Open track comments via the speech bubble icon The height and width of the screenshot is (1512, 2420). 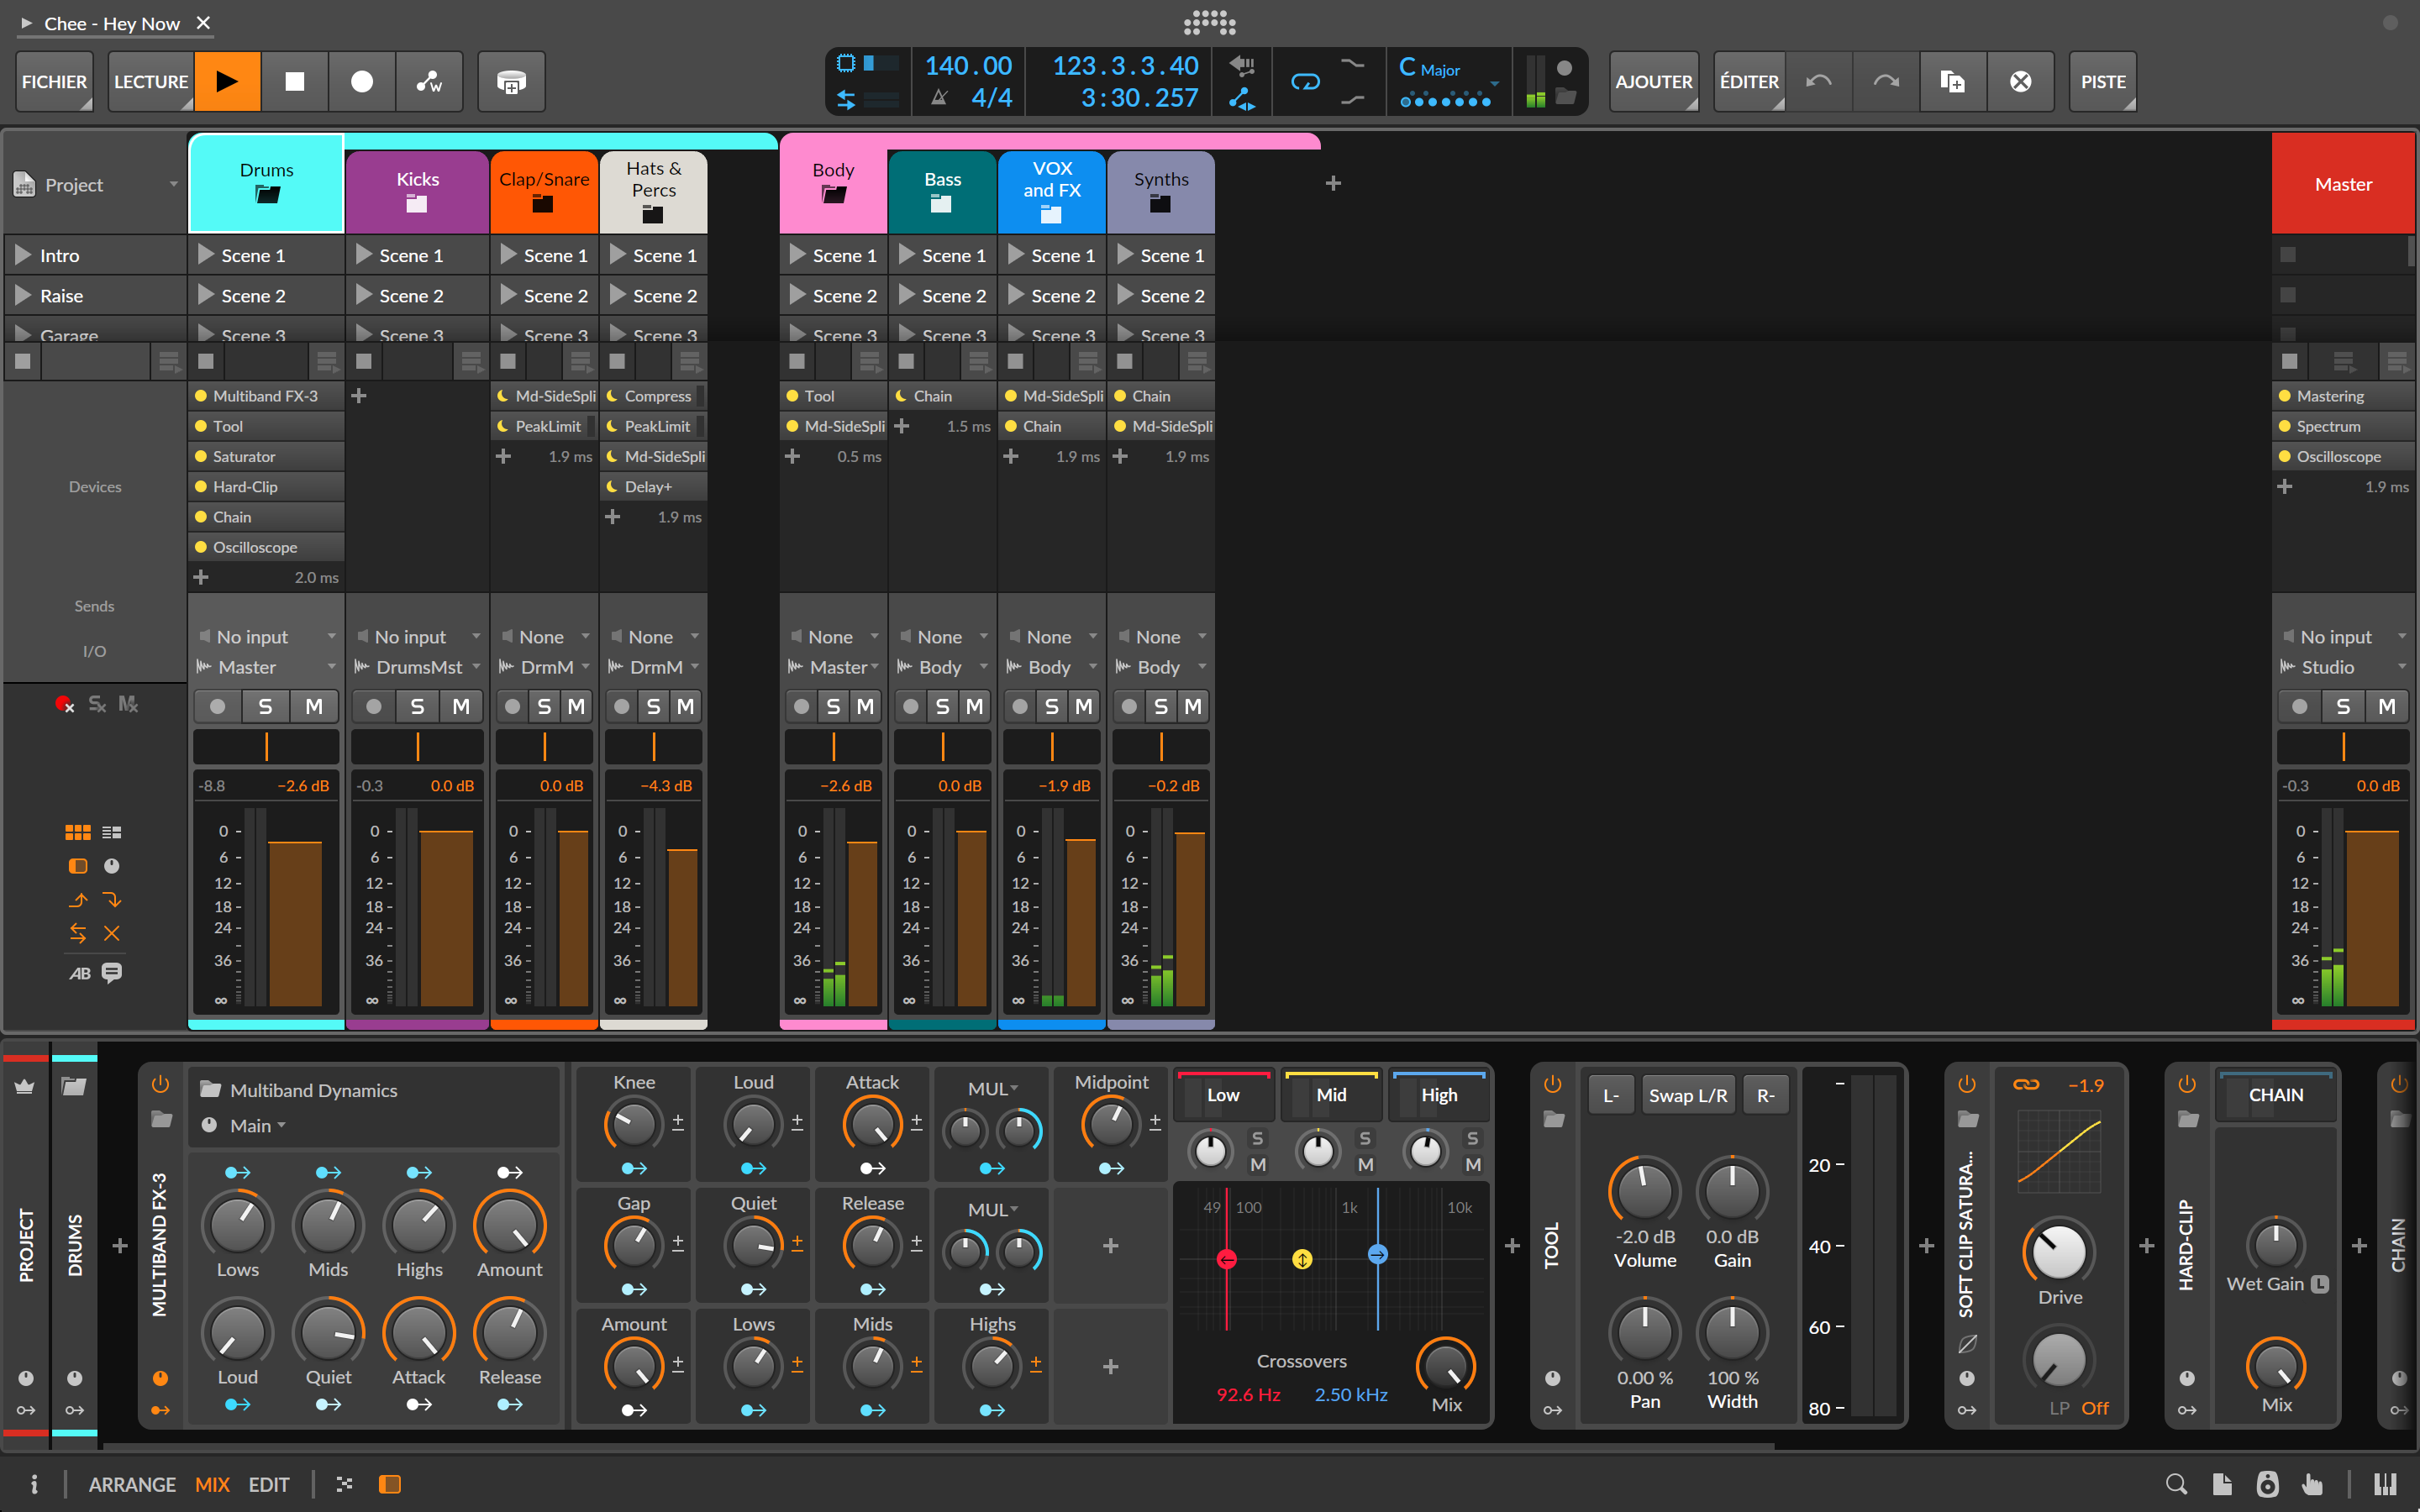pos(111,973)
